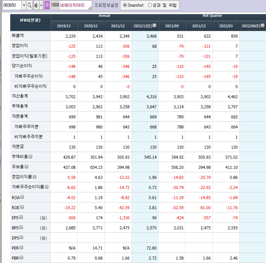Image resolution: width=266 pixels, height=263 pixels.
Task: Click the annual 2020/12 column header
Action: (91, 26)
